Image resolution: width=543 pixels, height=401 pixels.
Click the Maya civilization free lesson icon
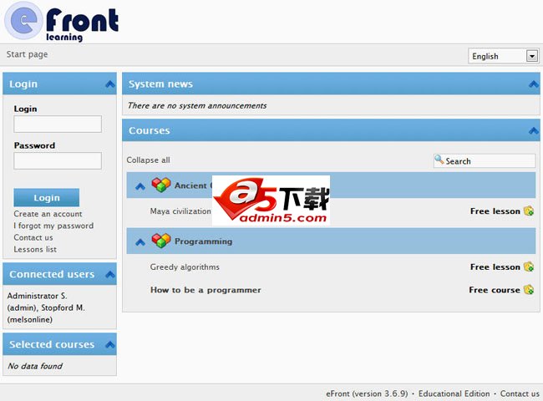click(529, 211)
